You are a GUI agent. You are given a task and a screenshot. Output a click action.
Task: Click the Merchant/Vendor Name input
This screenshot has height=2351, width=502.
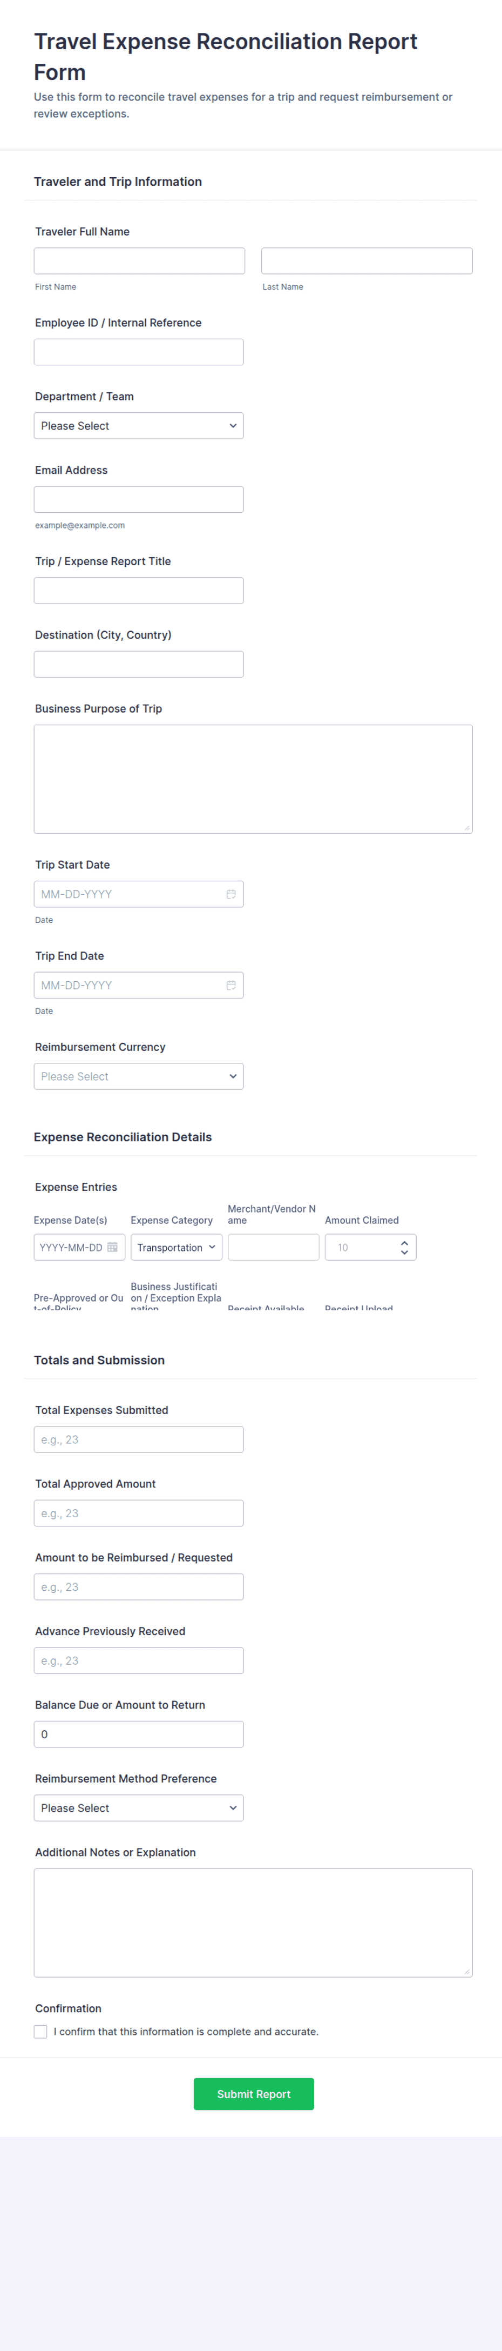[x=273, y=1247]
